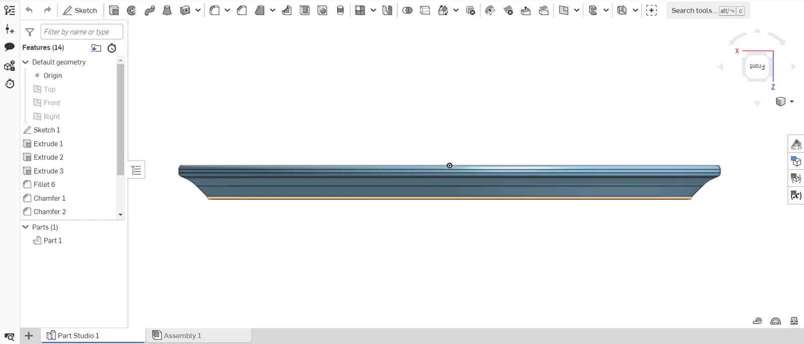Open the Linear pattern dropdown arrow
The image size is (804, 344).
coord(373,11)
